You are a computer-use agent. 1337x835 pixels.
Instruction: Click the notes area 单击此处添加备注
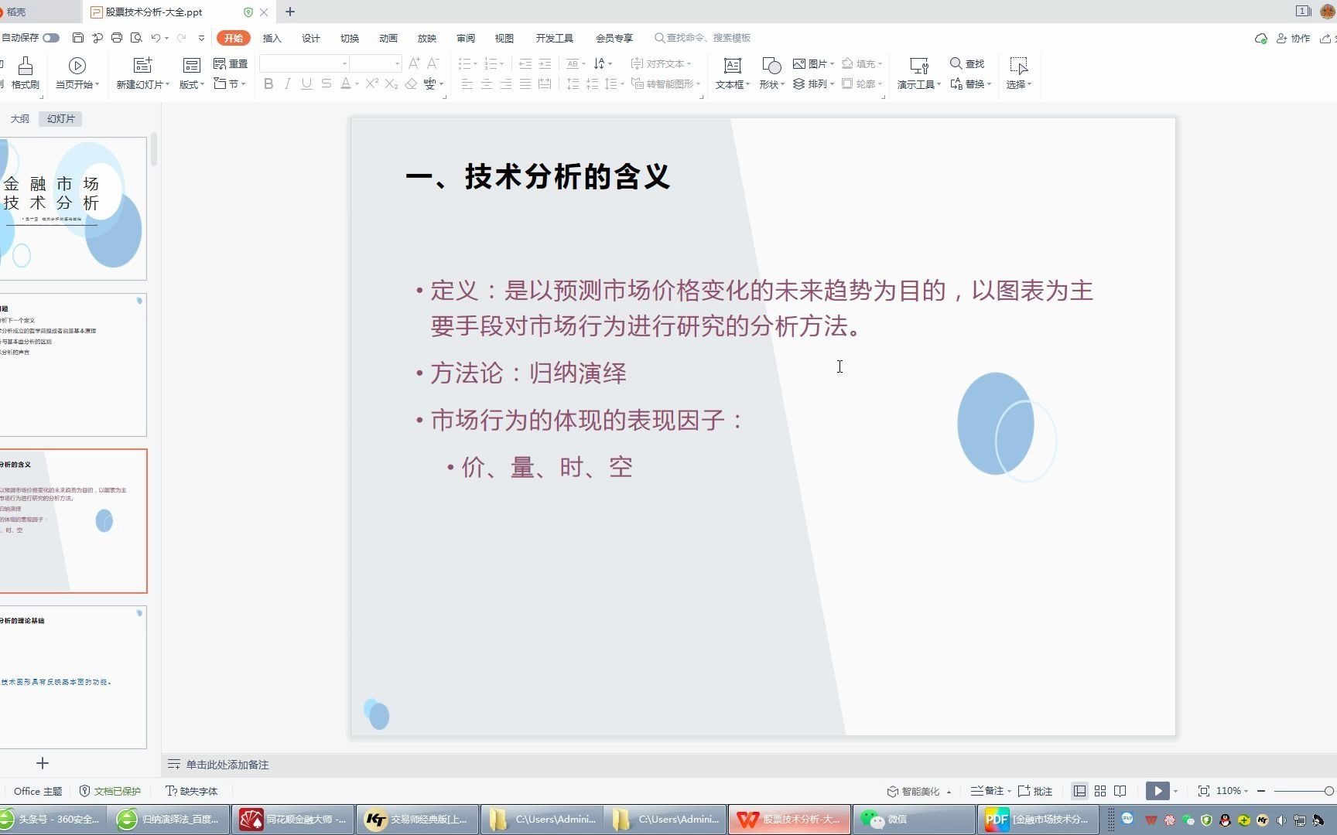[x=227, y=765]
